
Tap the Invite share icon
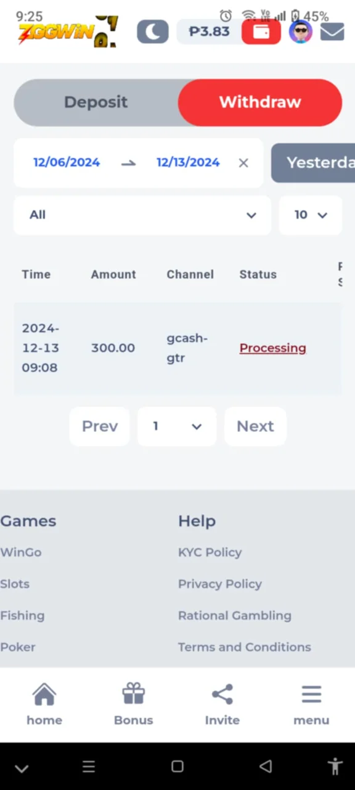coord(222,704)
